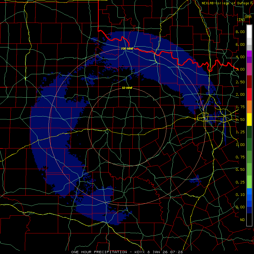Select the 8.00 legend value
Viewport: 254px width, 254px height.
pos(240,32)
